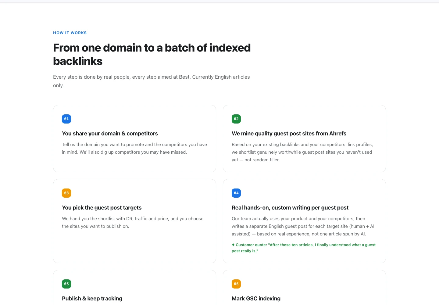Select title You pick the guest post targets
This screenshot has height=305, width=439.
(102, 208)
